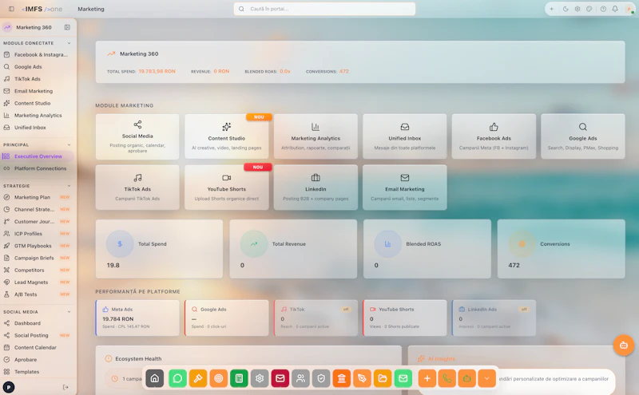Open A/B Tests sidebar item
This screenshot has height=395, width=639.
pyautogui.click(x=37, y=294)
